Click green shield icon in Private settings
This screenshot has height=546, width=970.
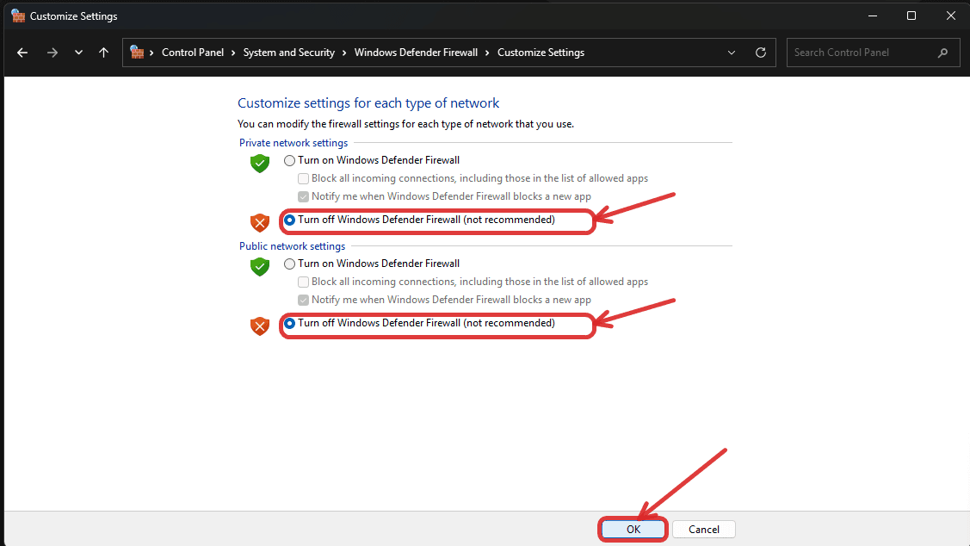(260, 164)
